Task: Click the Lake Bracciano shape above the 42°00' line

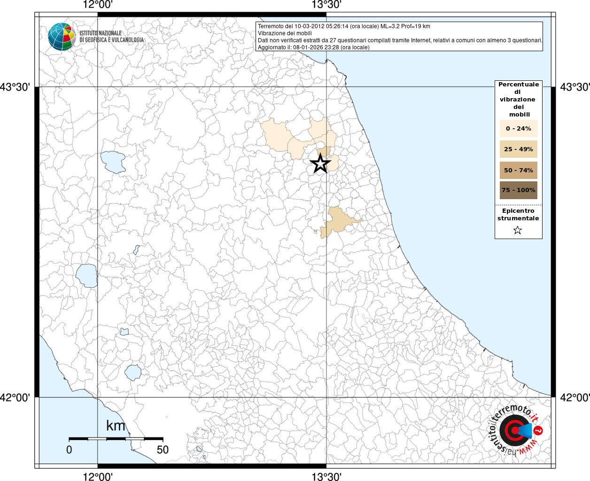Action: (x=133, y=372)
